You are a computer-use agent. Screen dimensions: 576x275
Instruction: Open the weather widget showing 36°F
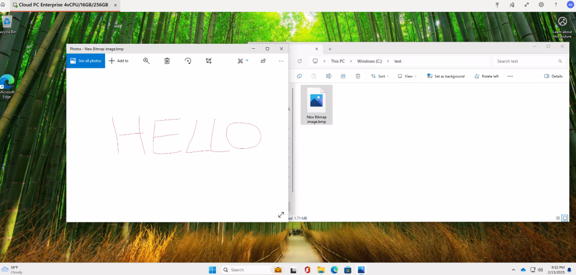tap(12, 270)
